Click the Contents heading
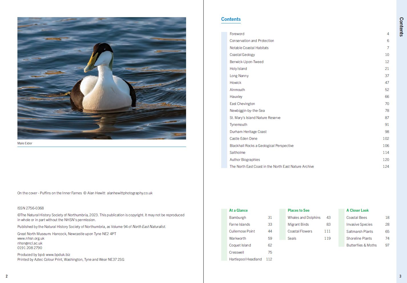 (x=231, y=19)
